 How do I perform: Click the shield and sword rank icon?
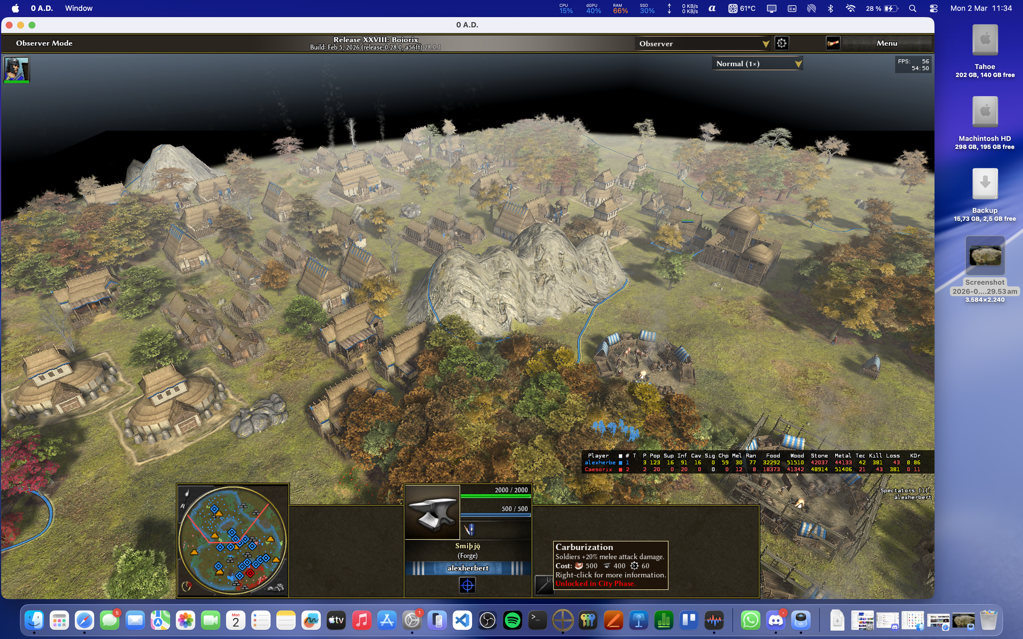(x=470, y=529)
